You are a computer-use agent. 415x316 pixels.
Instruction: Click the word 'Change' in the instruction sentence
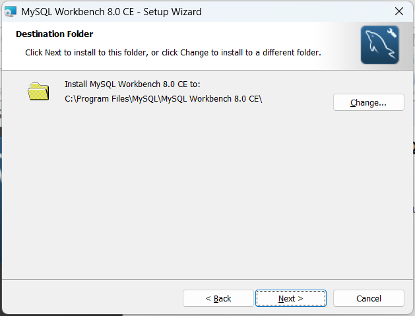(194, 52)
